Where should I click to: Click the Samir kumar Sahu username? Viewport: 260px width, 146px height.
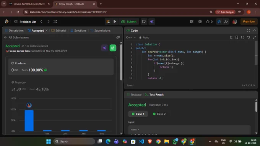[20, 51]
